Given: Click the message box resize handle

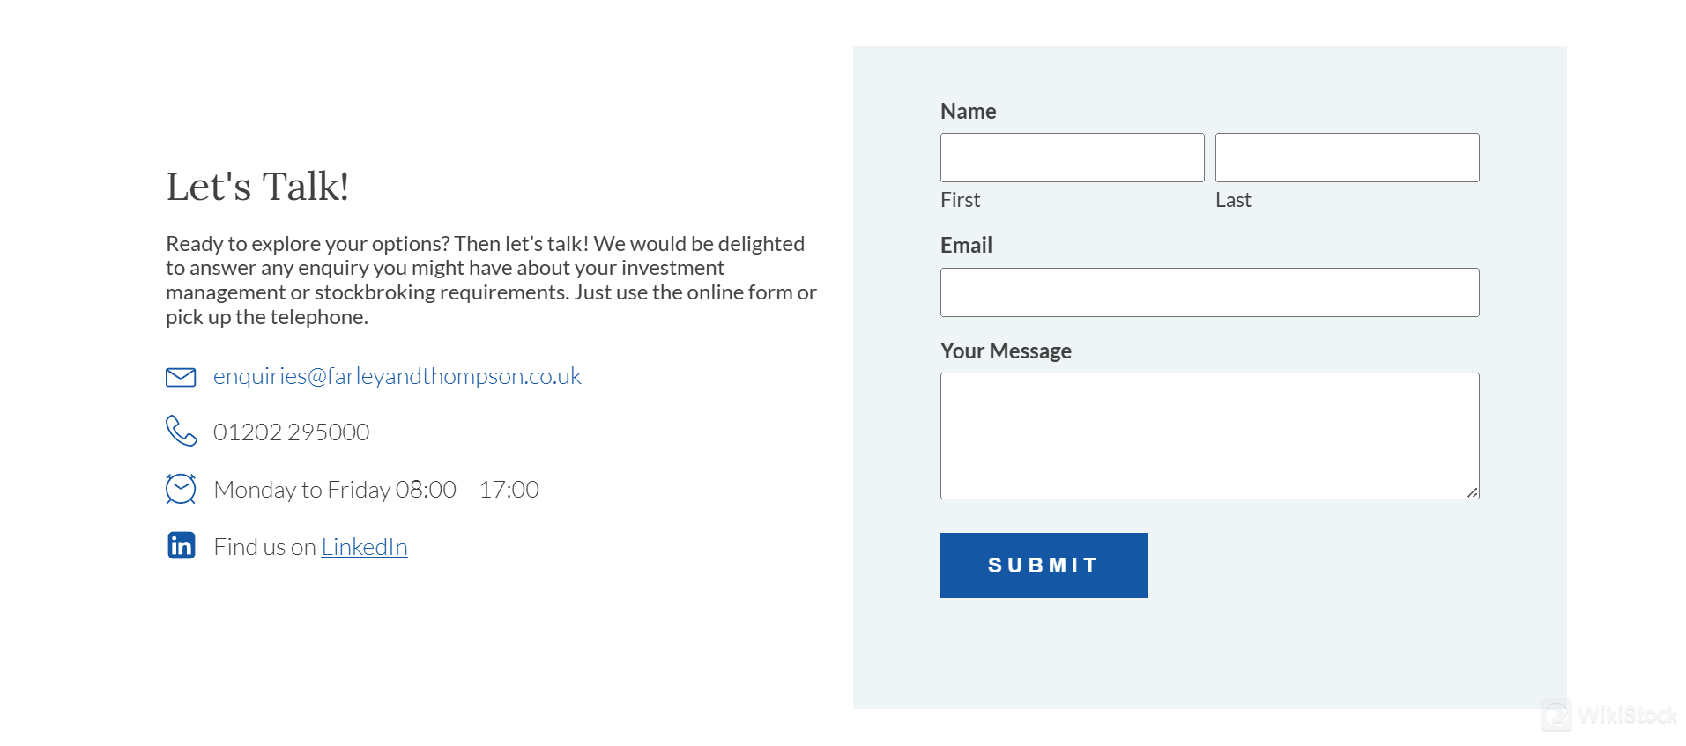Looking at the screenshot, I should (x=1473, y=493).
